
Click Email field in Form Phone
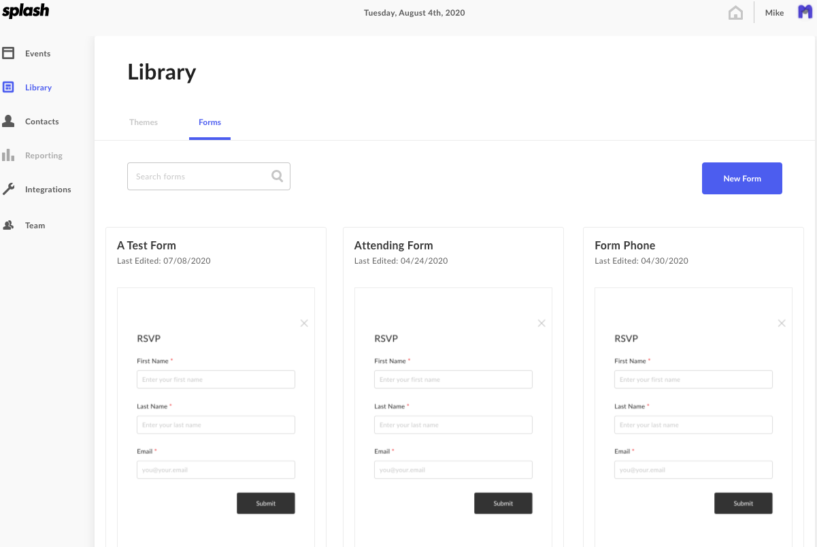tap(693, 470)
